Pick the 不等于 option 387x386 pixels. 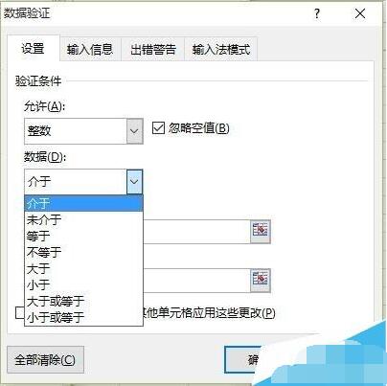click(x=83, y=252)
